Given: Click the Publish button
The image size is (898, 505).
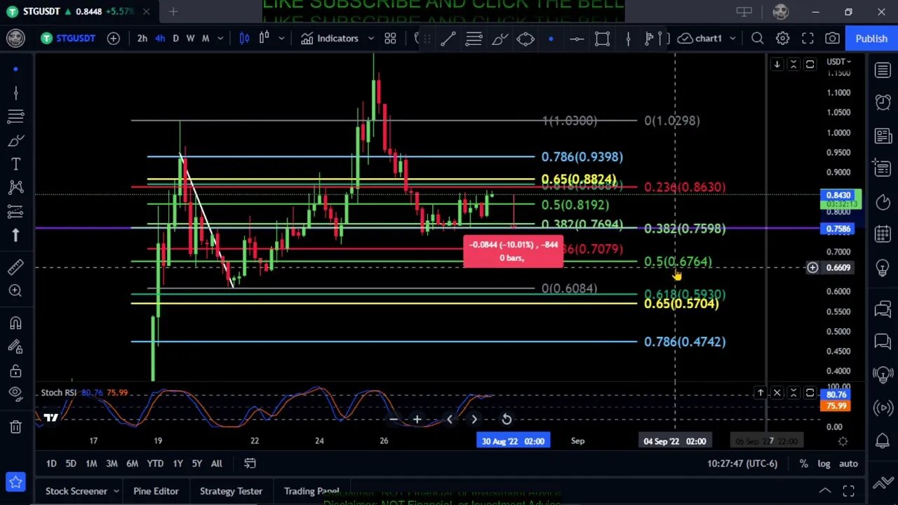Looking at the screenshot, I should tap(871, 39).
